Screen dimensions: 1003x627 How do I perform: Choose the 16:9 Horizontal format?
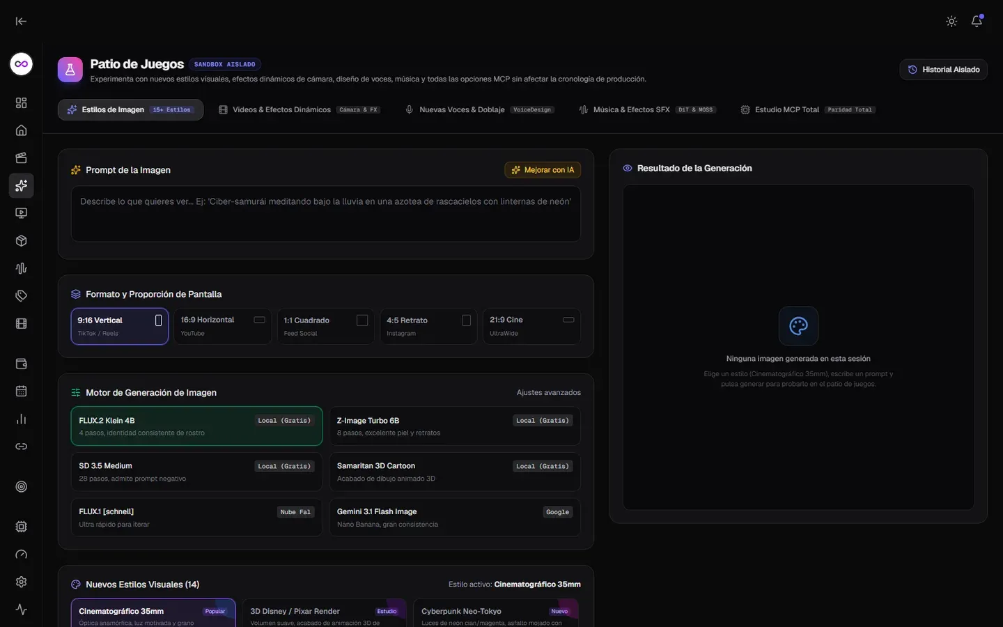223,326
